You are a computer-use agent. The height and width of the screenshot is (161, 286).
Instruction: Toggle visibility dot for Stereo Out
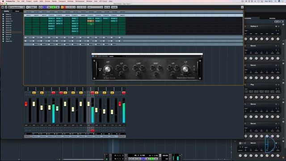pyautogui.click(x=3, y=41)
